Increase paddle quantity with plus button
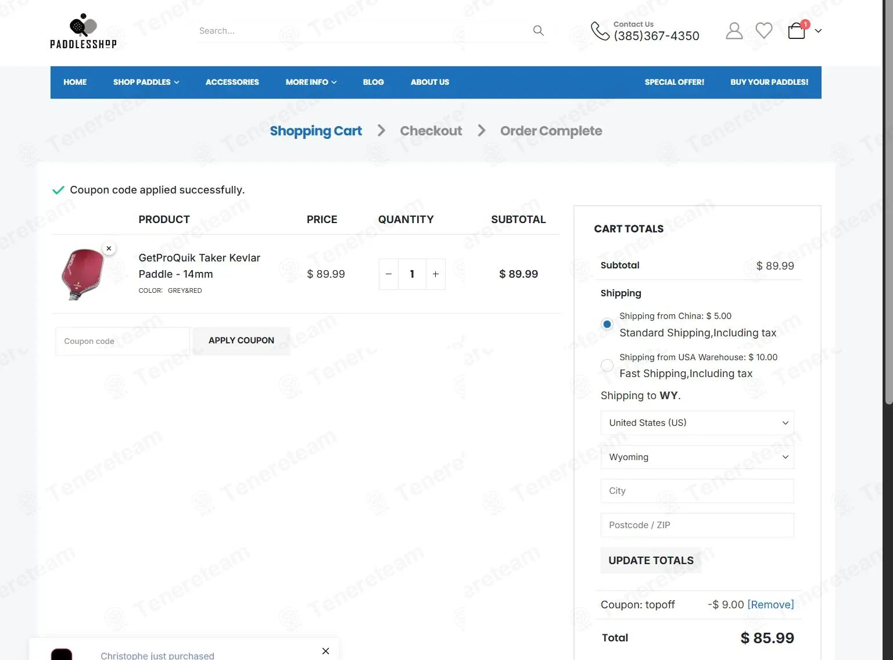The image size is (893, 660). pos(436,274)
